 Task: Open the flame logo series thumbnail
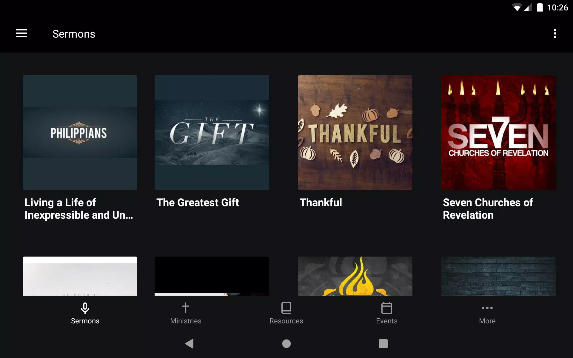coord(355,276)
